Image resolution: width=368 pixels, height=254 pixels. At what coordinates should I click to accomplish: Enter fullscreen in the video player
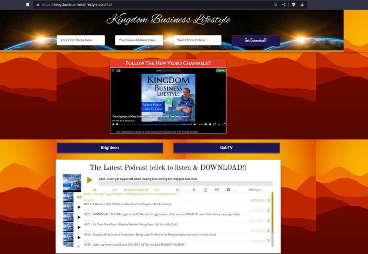tap(223, 124)
